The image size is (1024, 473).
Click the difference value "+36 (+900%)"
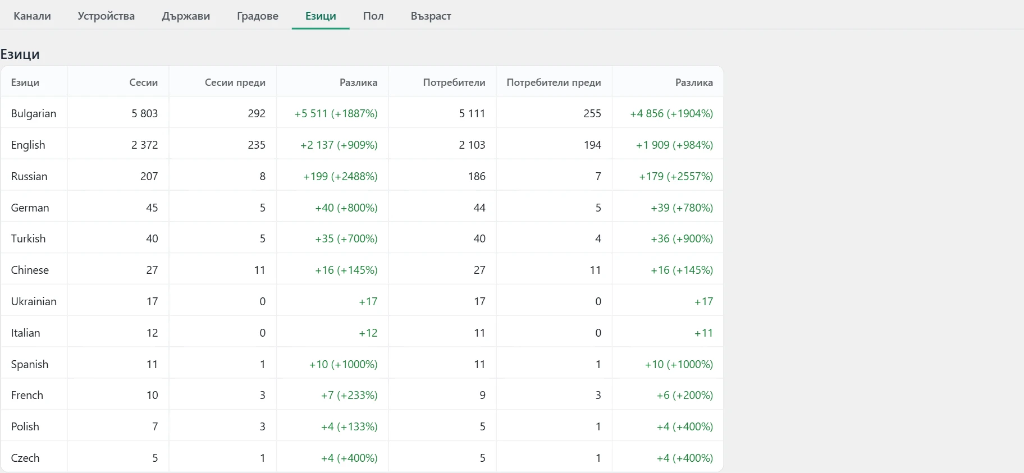[x=682, y=238]
